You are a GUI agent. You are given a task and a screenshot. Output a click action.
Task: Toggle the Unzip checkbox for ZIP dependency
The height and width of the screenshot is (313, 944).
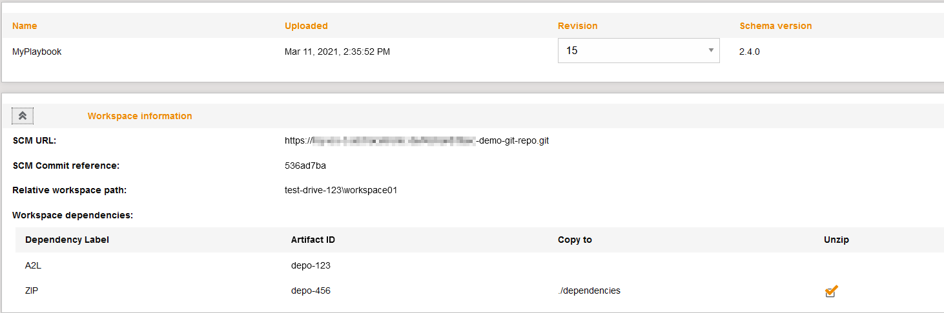[831, 291]
